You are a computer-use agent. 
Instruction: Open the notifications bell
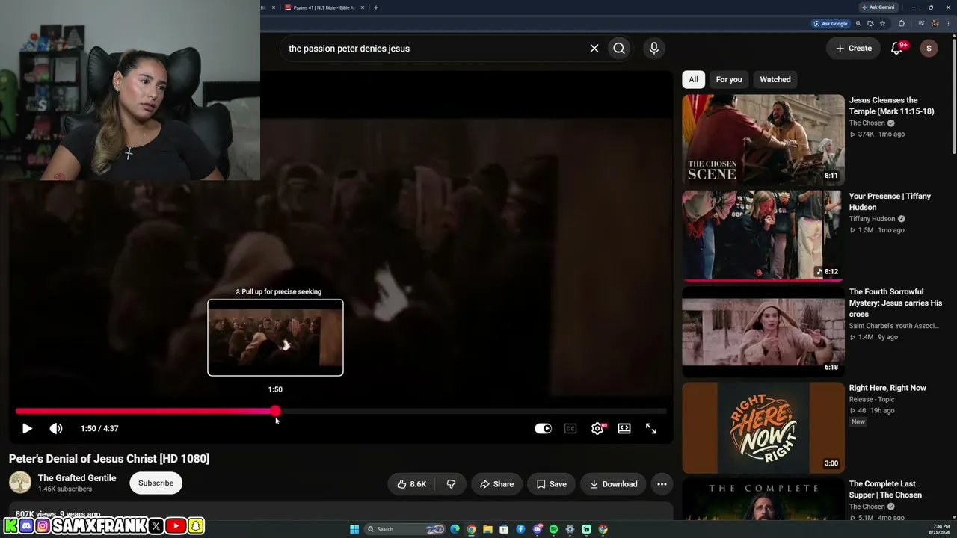point(897,49)
